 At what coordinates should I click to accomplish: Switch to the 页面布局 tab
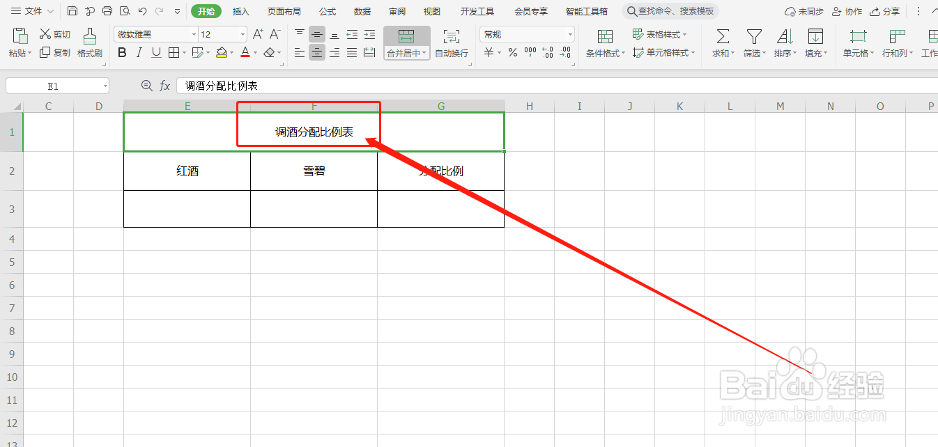(284, 11)
